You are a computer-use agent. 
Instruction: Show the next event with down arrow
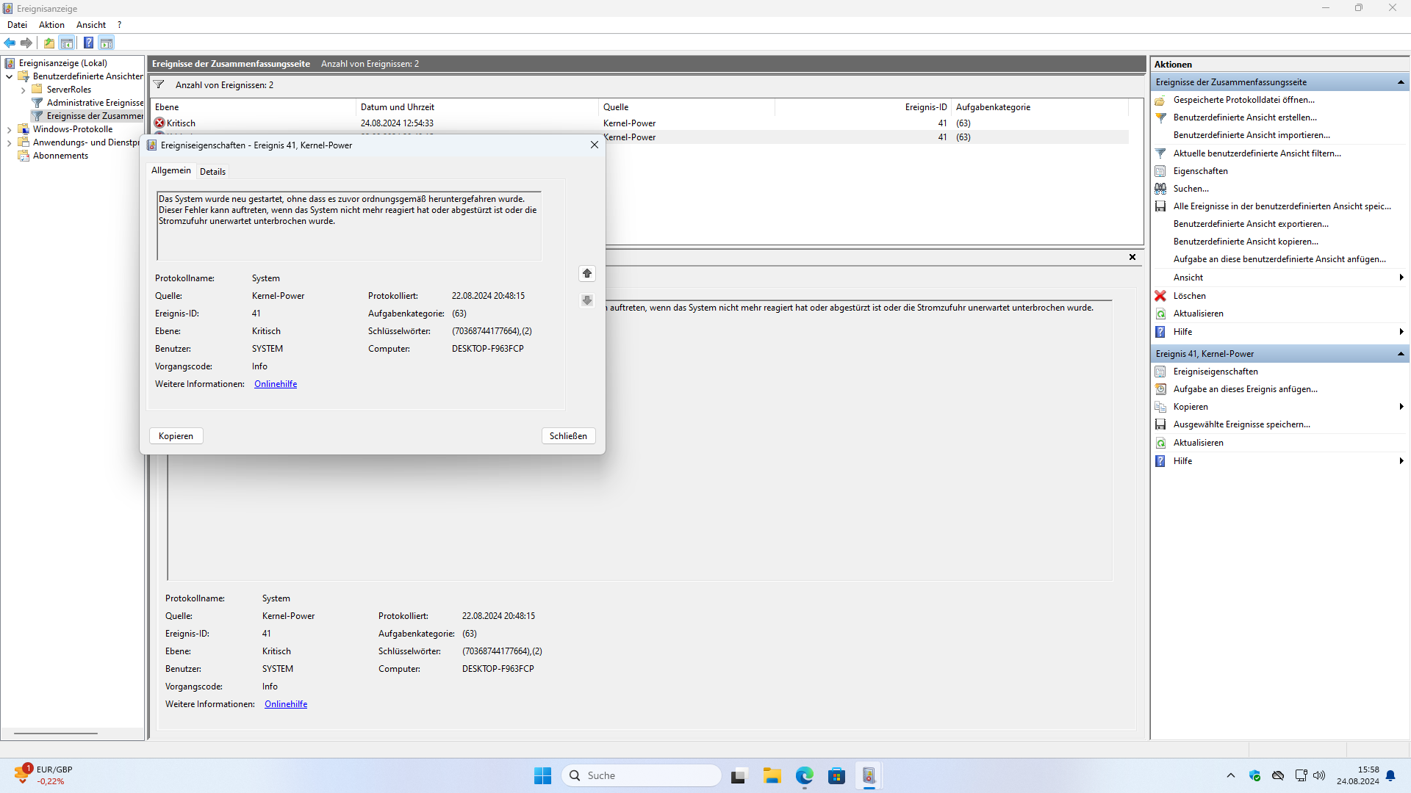pos(586,300)
